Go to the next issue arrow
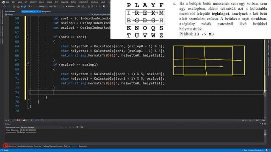Viewport: 271px width, 152px height. [x=36, y=120]
